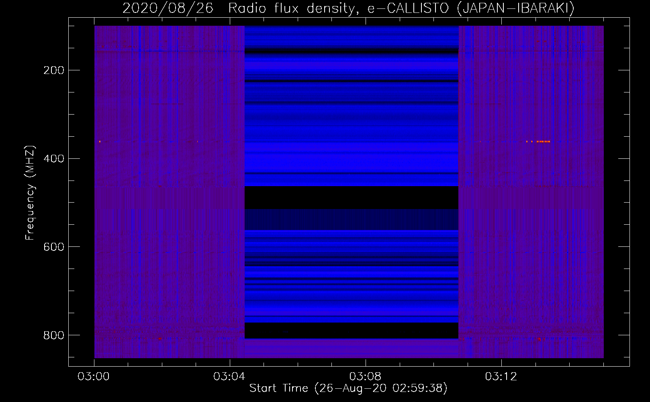
Task: Click the "400" frequency tick label
Action: (x=54, y=159)
